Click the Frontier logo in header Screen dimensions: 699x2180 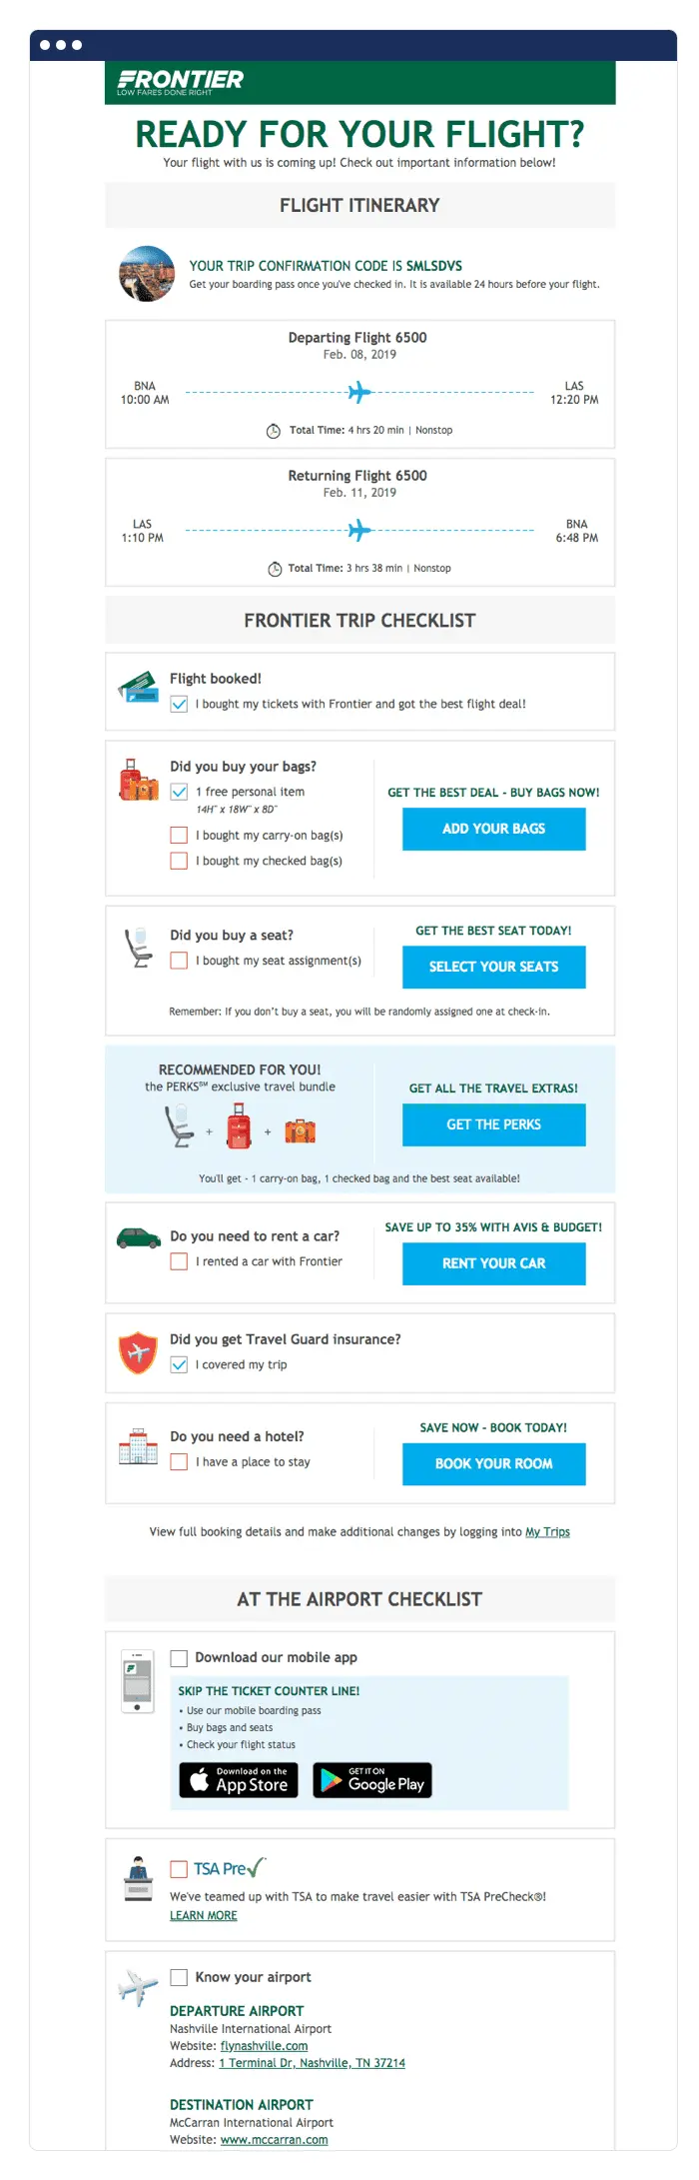(181, 81)
